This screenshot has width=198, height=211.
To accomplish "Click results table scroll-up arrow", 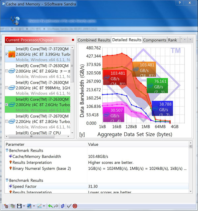I will 190,143.
